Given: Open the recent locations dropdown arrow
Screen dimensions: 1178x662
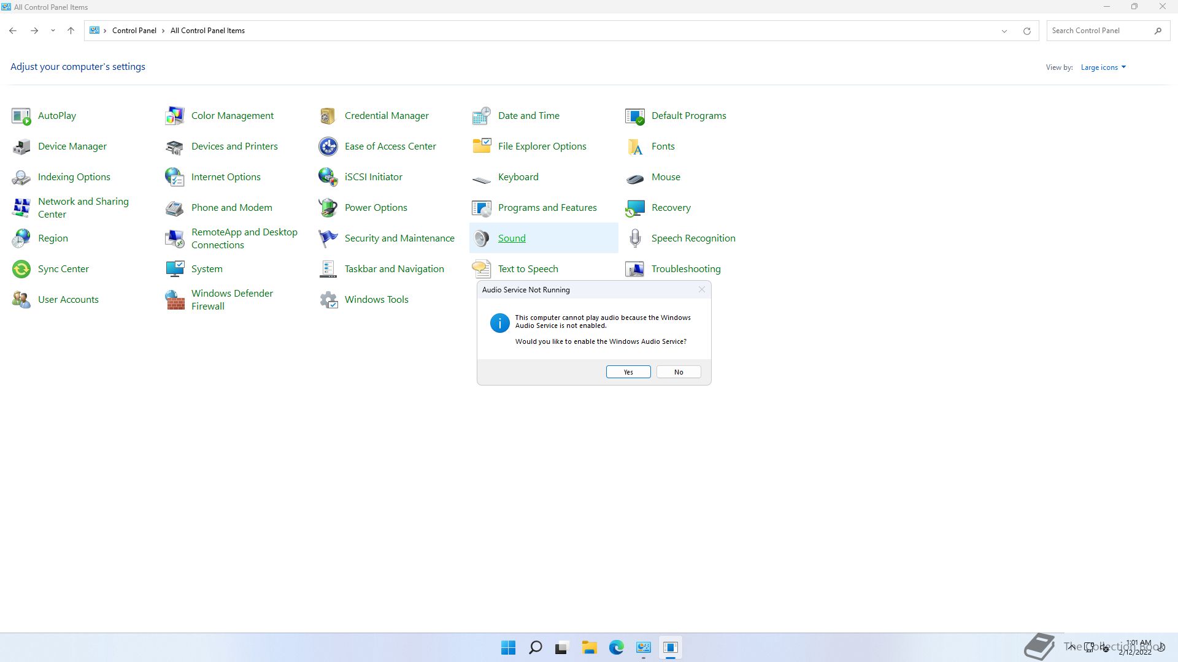Looking at the screenshot, I should click(53, 31).
